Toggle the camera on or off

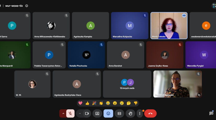tap(87, 113)
